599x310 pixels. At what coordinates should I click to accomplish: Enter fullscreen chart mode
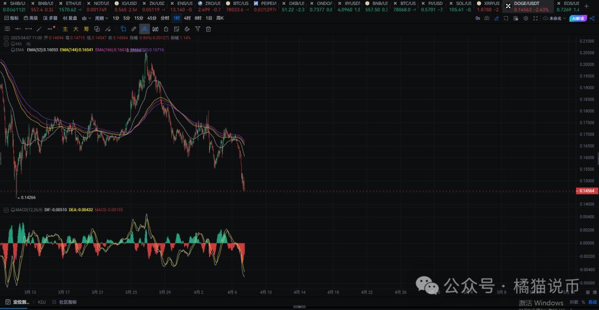(x=536, y=18)
